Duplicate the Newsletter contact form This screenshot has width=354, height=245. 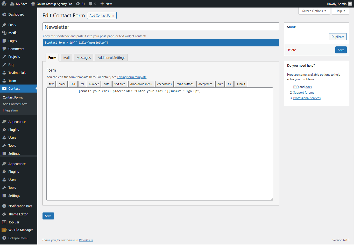point(338,37)
